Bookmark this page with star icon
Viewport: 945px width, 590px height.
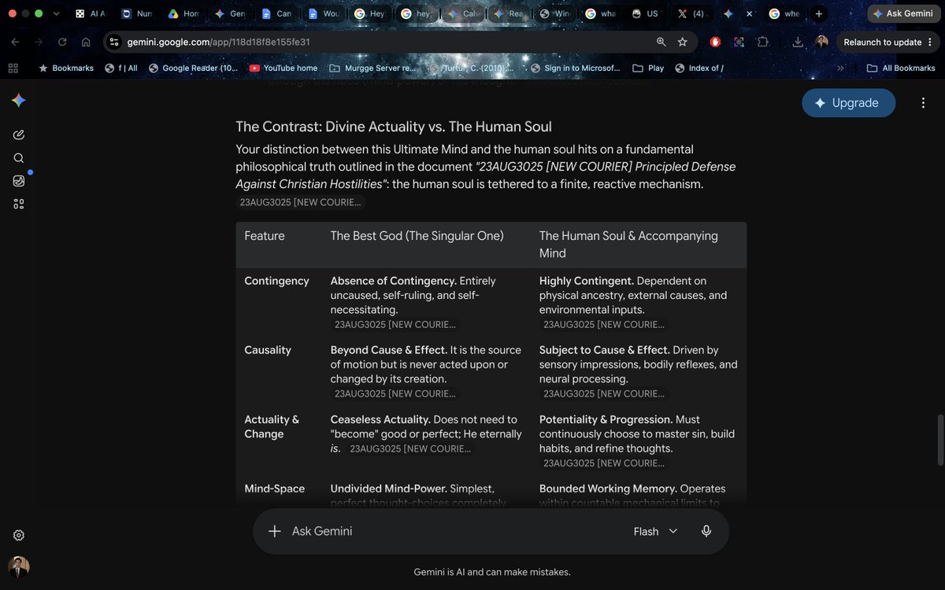683,42
